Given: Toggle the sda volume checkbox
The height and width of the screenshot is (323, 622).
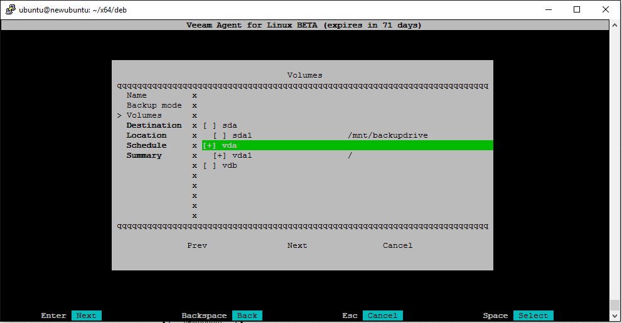Looking at the screenshot, I should (x=210, y=125).
